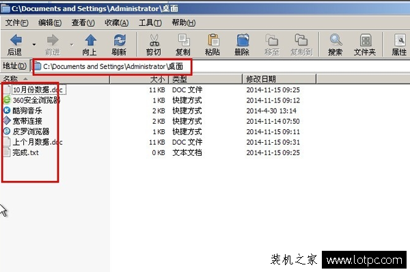Click 0 KB size cell
The width and height of the screenshot is (410, 272).
pyautogui.click(x=159, y=152)
